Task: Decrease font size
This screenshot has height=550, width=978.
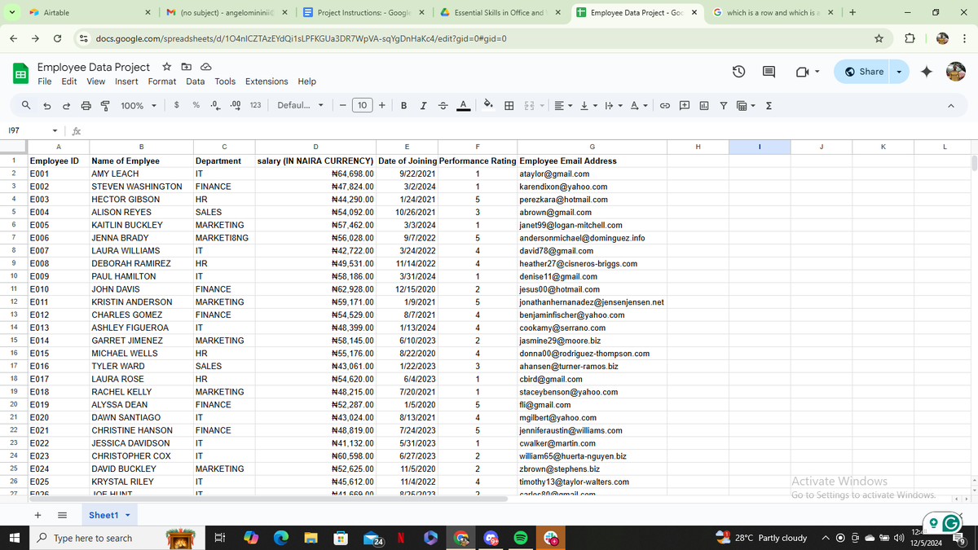Action: coord(343,105)
